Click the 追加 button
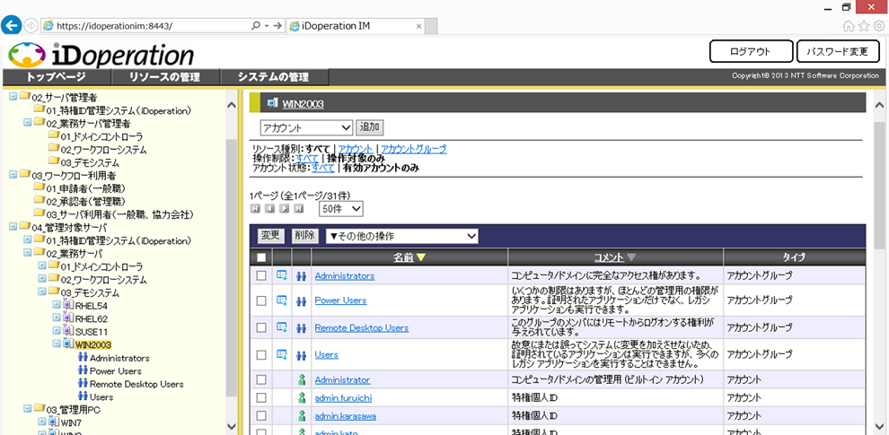Screen dimensions: 889x435 [370, 127]
